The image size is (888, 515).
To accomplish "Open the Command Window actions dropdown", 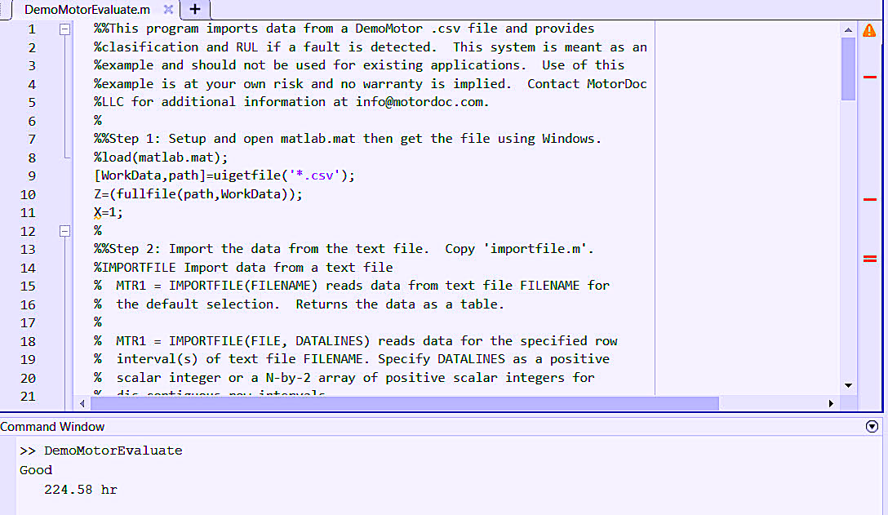I will 872,427.
